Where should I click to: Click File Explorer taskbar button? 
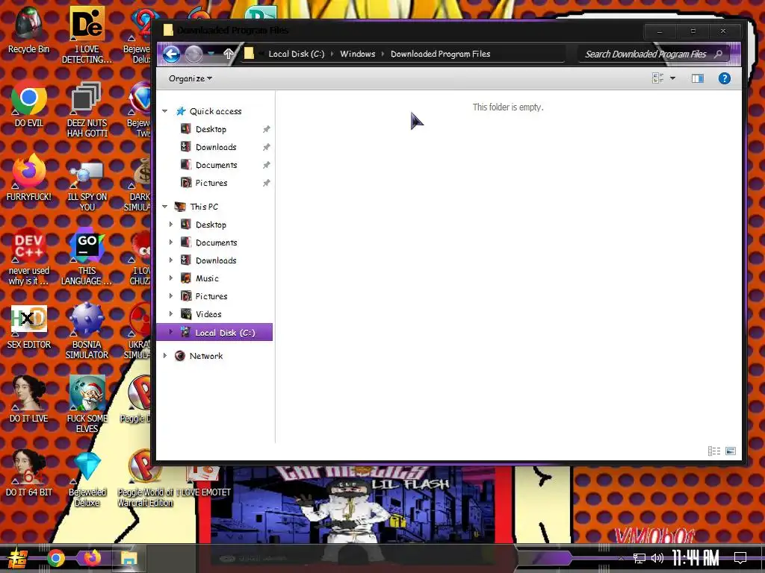128,558
